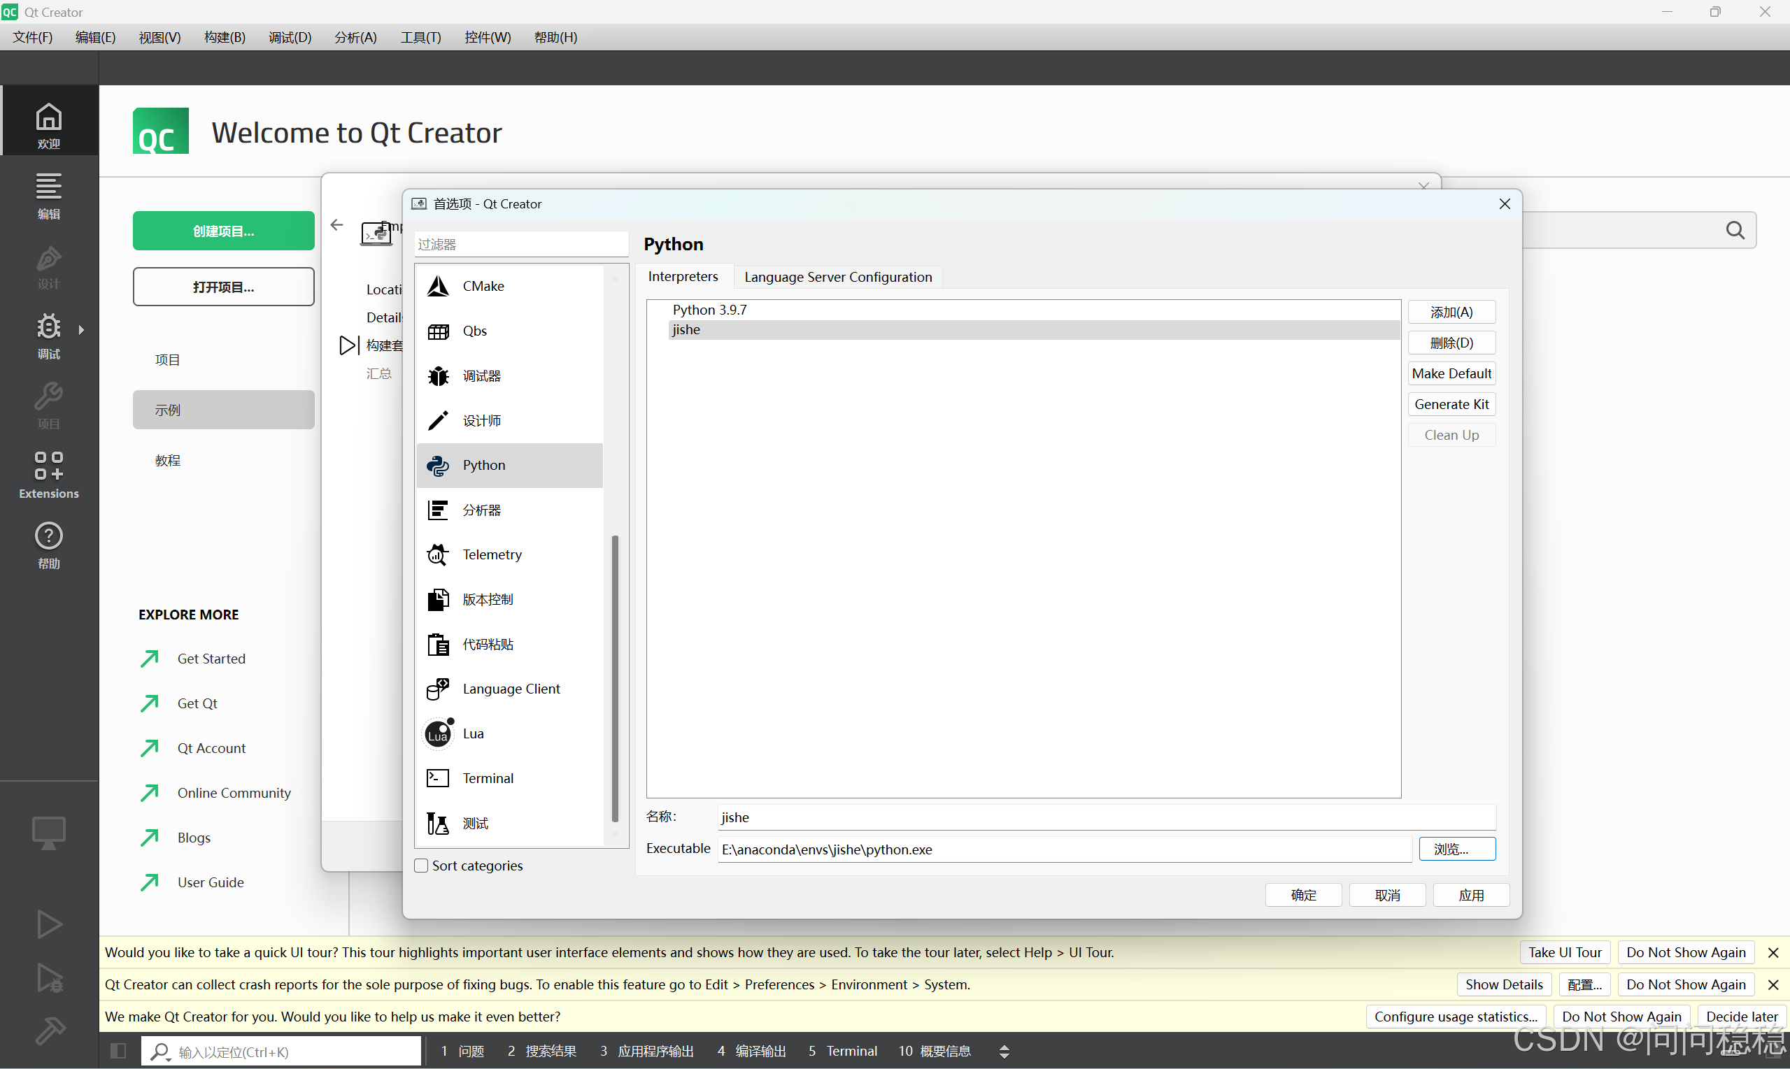1790x1069 pixels.
Task: Expand the debug mode side arrow
Action: [81, 329]
